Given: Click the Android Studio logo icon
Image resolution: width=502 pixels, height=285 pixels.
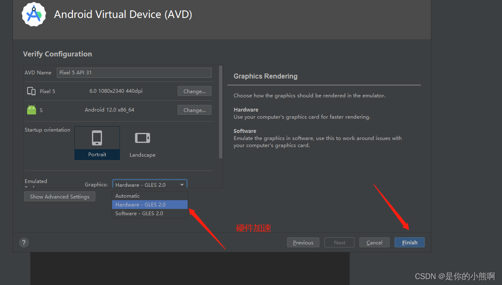Looking at the screenshot, I should point(34,14).
